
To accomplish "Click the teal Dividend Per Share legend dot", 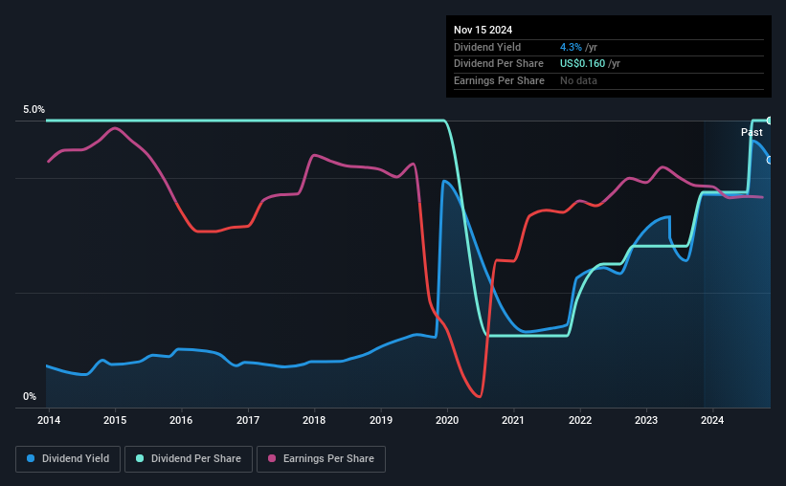I will pyautogui.click(x=140, y=458).
